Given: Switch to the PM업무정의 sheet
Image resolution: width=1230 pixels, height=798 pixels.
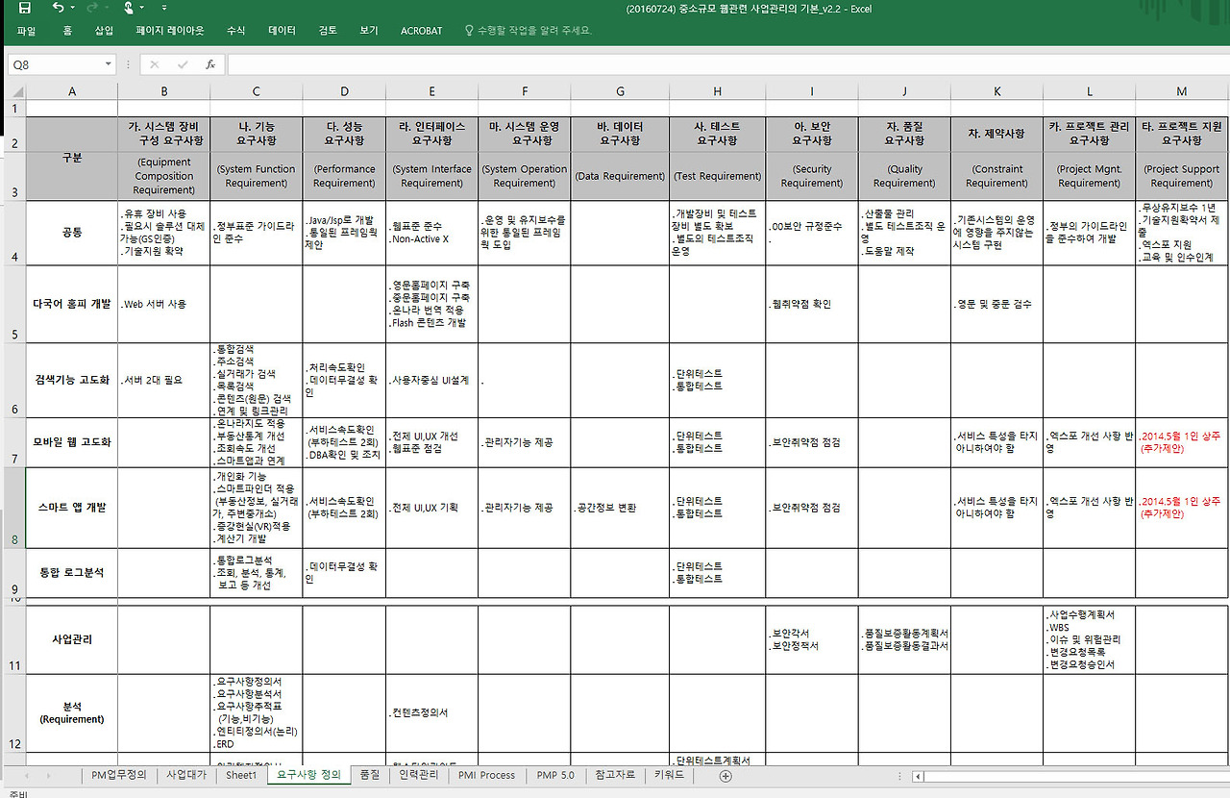Looking at the screenshot, I should pos(119,775).
